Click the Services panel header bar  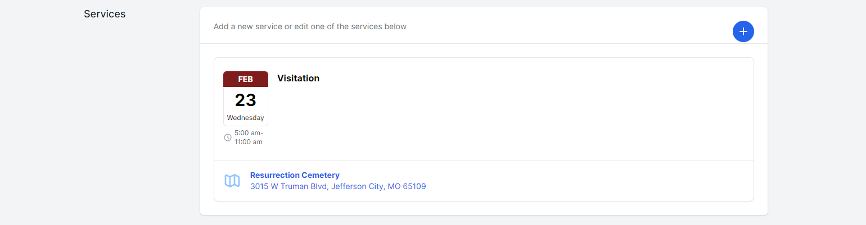click(x=484, y=26)
